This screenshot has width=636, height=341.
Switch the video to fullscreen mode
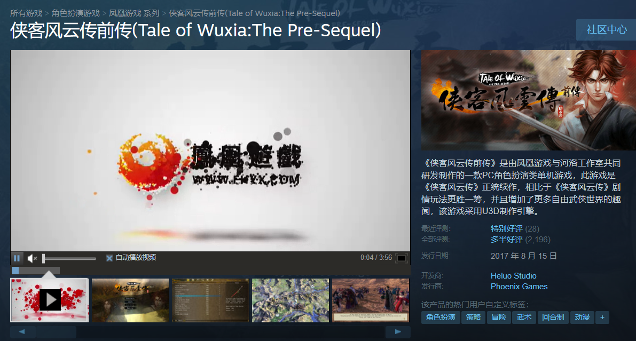tap(401, 258)
